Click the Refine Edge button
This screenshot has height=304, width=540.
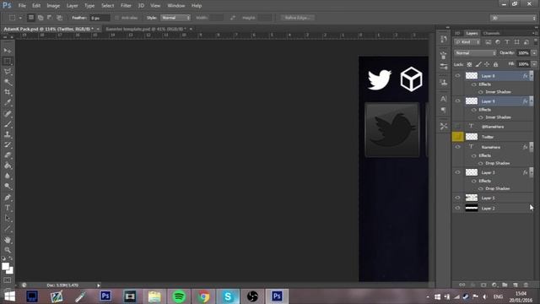pyautogui.click(x=297, y=18)
